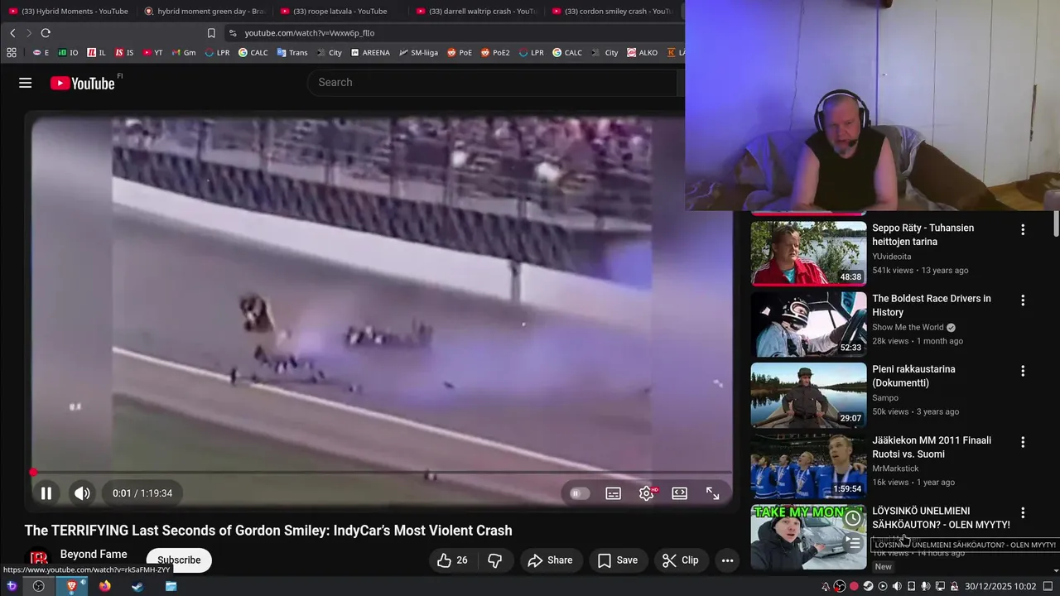Open the Gm Gmail bookmark
The width and height of the screenshot is (1060, 596).
pos(184,52)
